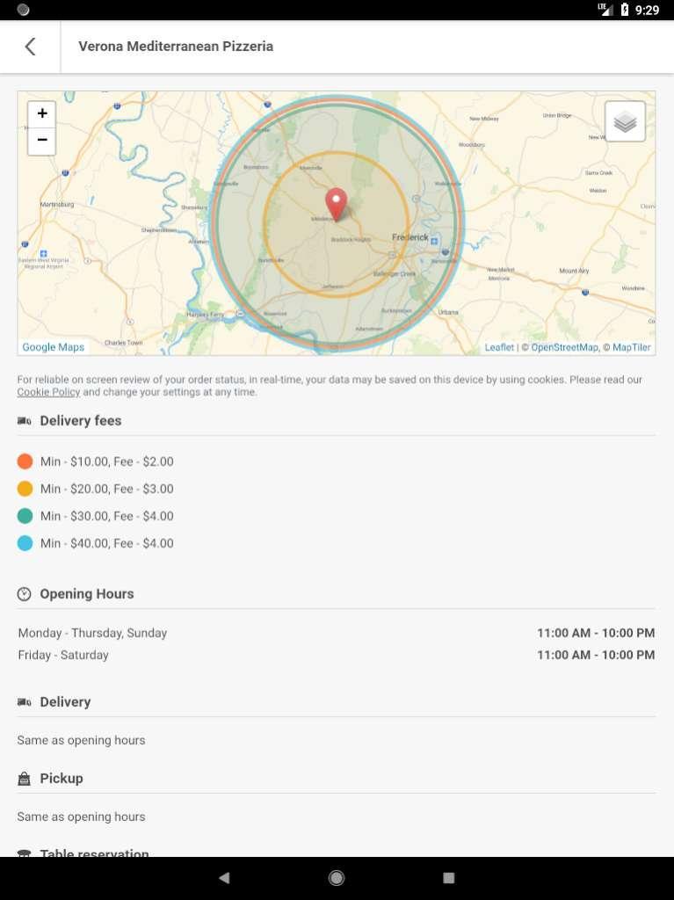Screen dimensions: 674x900
Task: Select 'Min - $10.00, Fee - $2.00' text
Action: pos(107,461)
